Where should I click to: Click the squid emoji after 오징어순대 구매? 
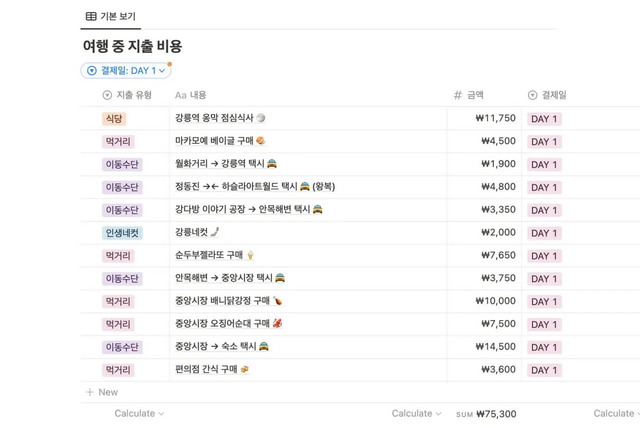click(x=277, y=324)
